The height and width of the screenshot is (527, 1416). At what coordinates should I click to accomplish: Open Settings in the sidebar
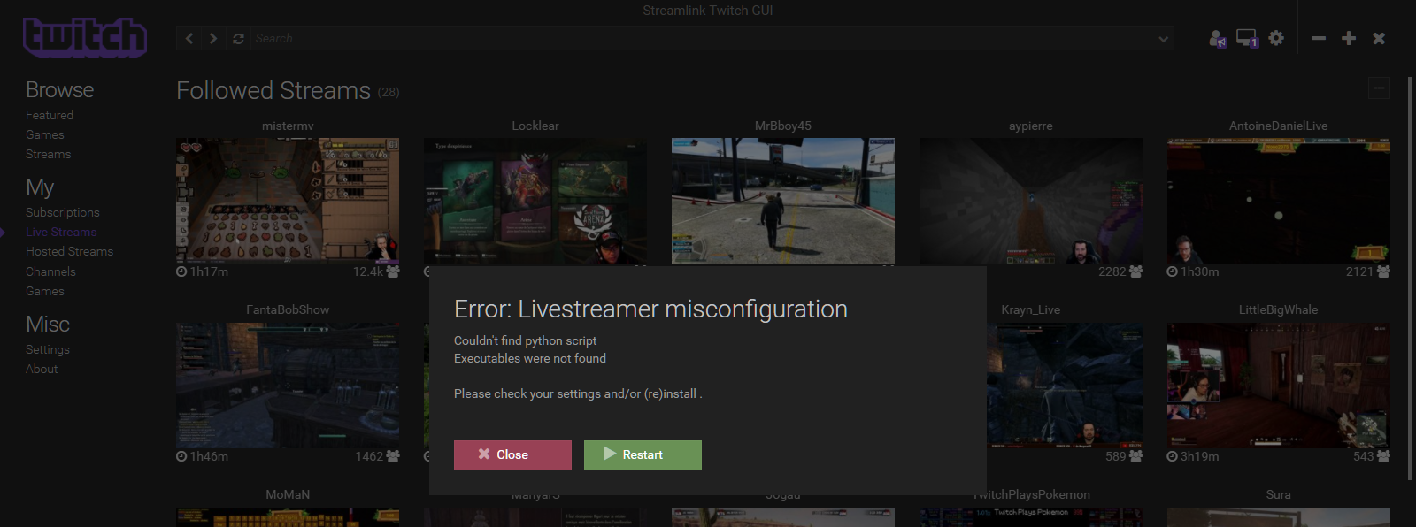(48, 349)
